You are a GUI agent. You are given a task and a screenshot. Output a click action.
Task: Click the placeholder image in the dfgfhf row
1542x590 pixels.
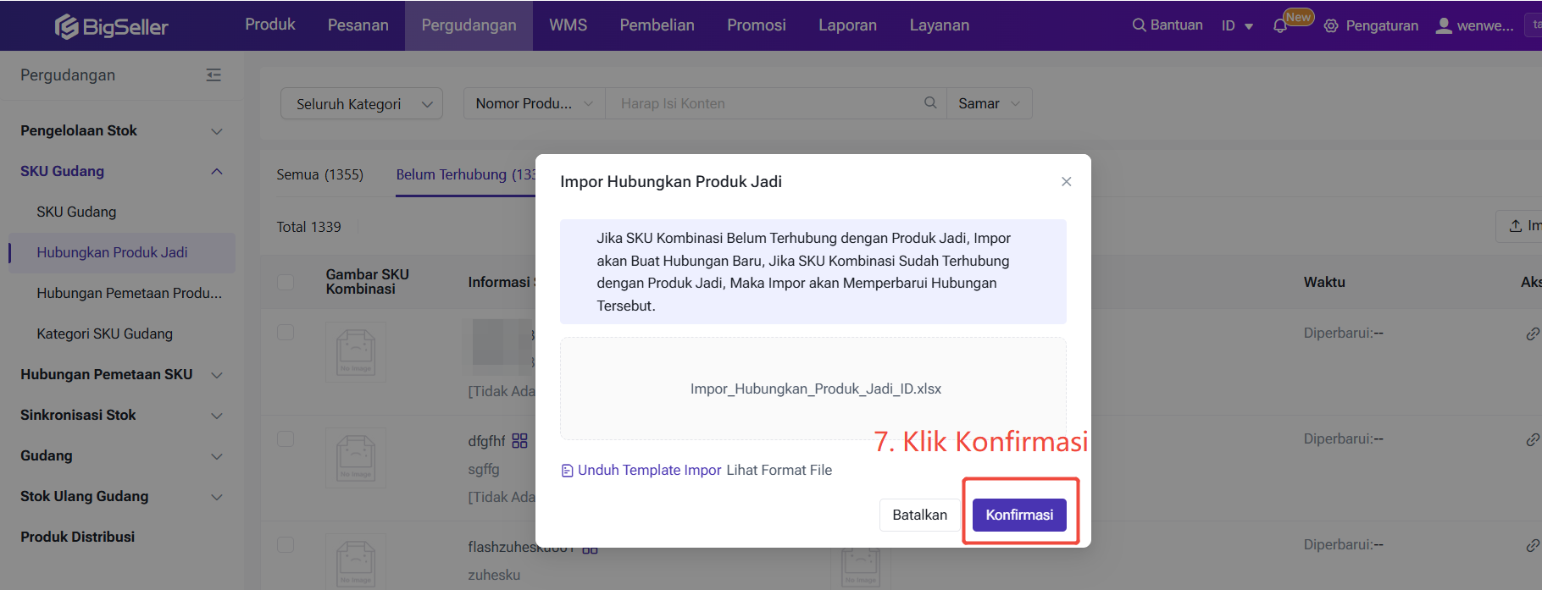[356, 458]
